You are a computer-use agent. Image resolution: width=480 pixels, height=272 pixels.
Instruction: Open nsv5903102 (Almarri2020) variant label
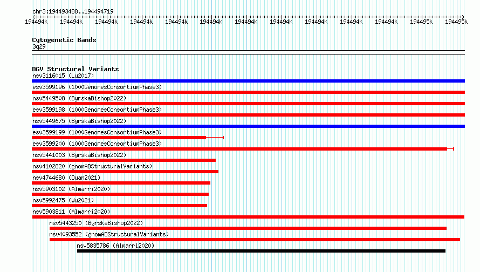71,189
